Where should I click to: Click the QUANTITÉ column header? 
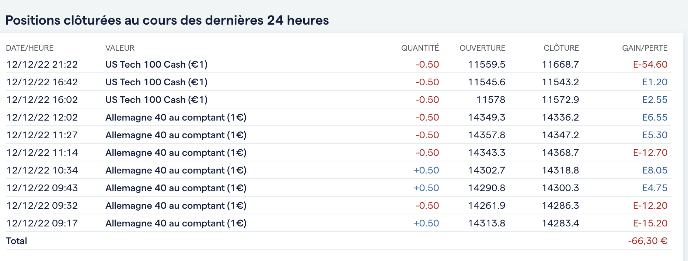(x=420, y=48)
